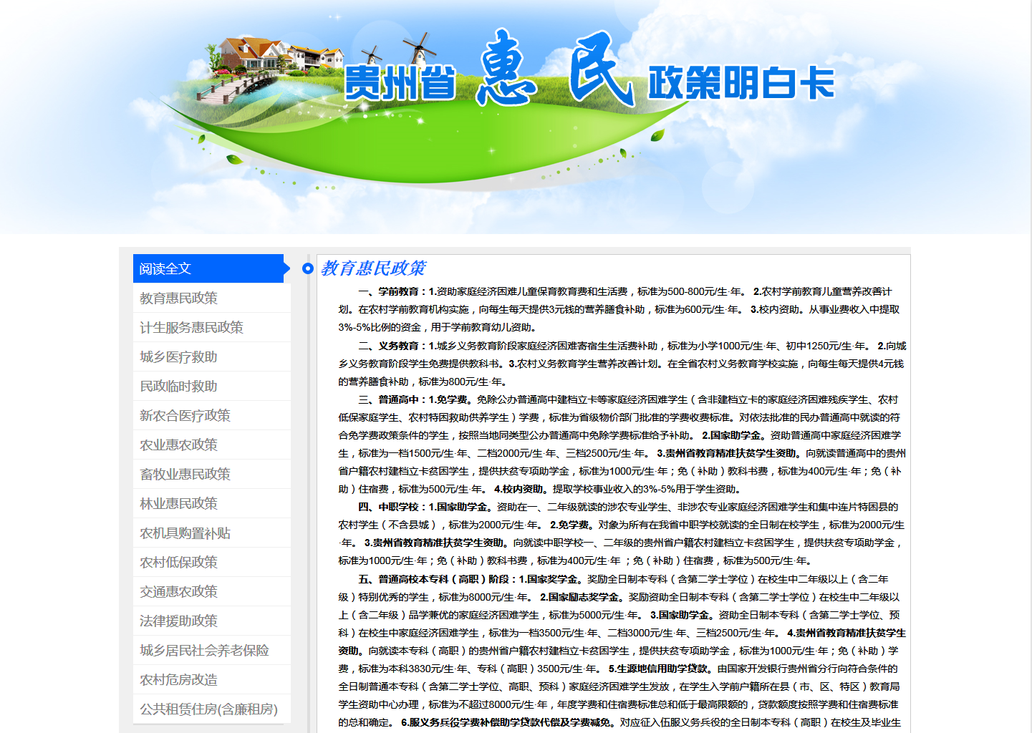Open 农村危房改造 policy page
The height and width of the screenshot is (733, 1032).
pos(178,680)
